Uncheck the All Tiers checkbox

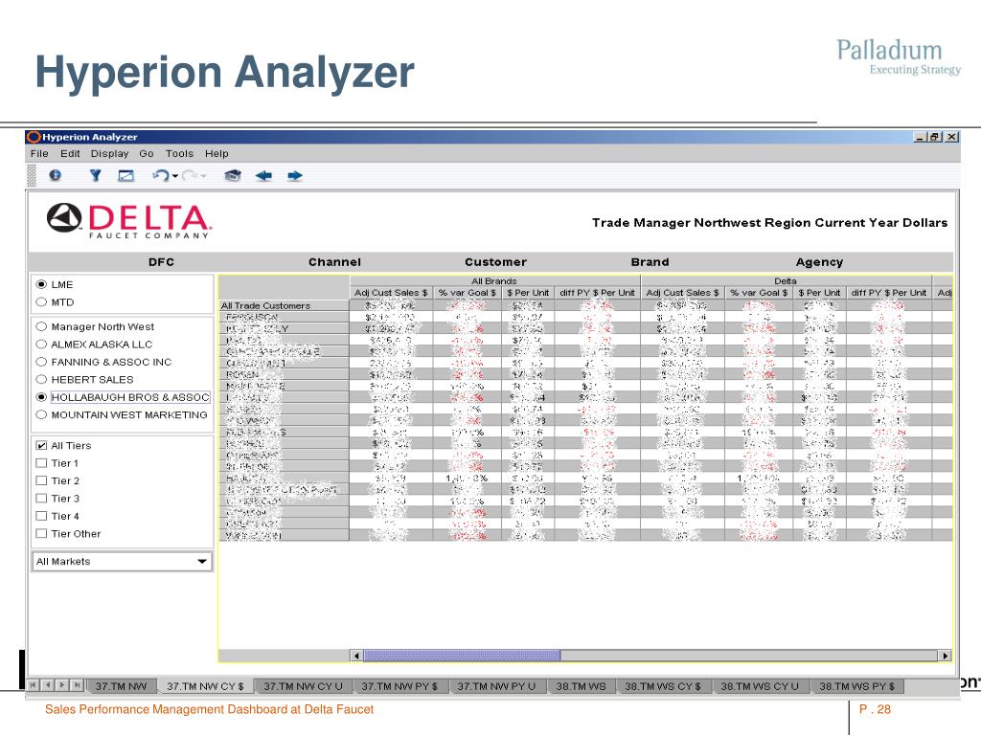pyautogui.click(x=42, y=446)
